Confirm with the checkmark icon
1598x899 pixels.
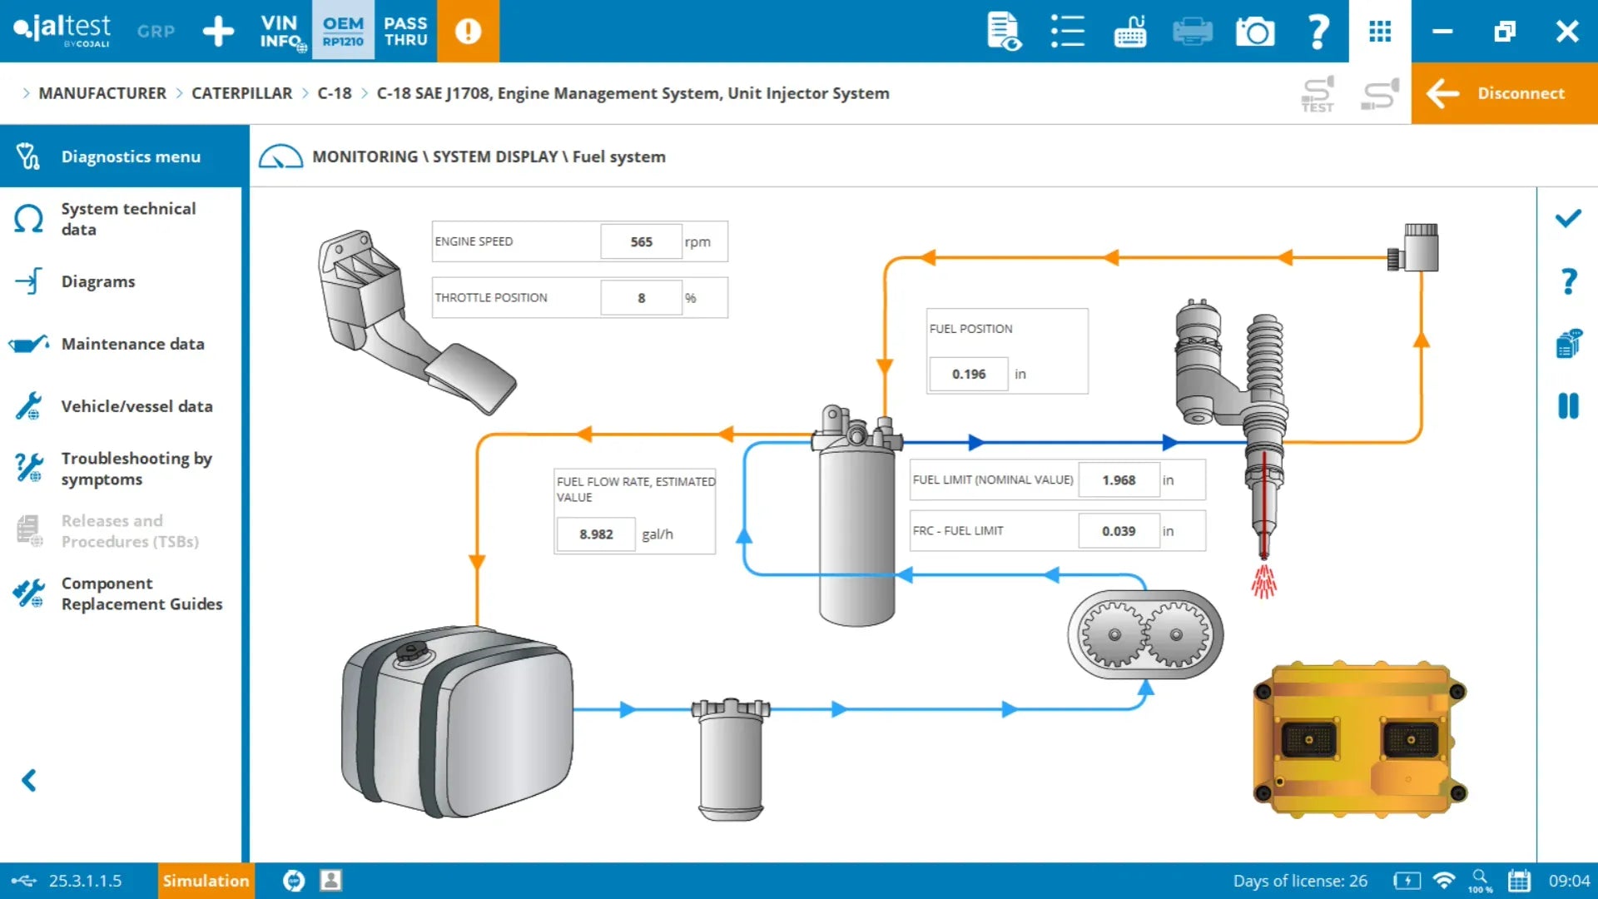pos(1568,219)
